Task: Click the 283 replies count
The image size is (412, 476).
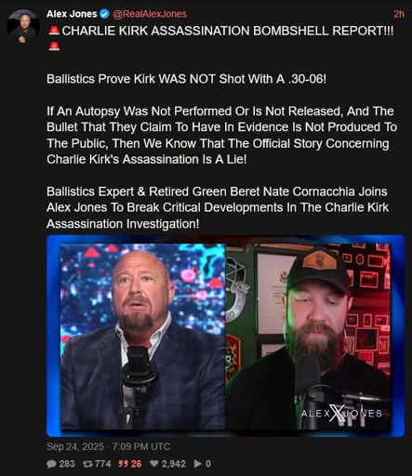Action: pyautogui.click(x=67, y=464)
